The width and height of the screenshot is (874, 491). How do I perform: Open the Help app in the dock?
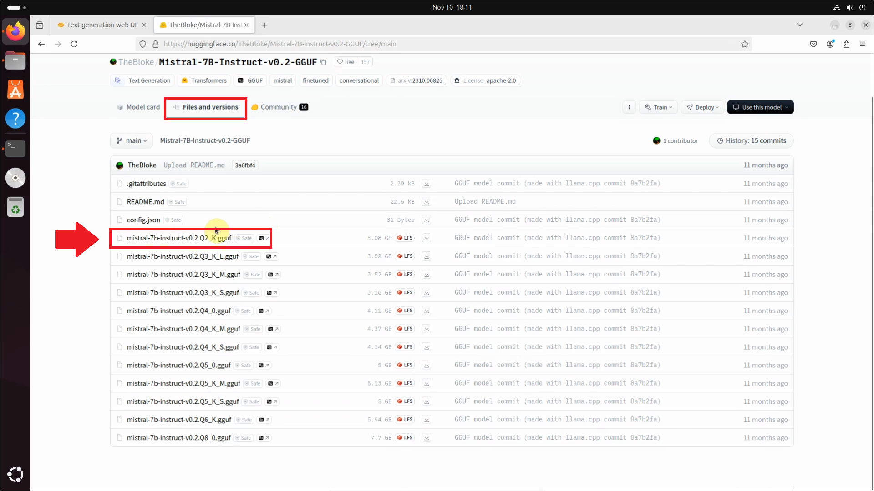(15, 119)
